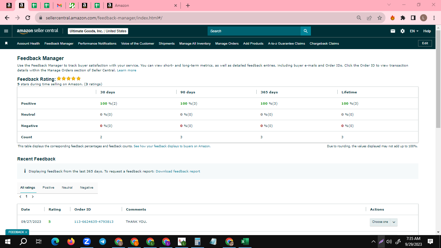Open the settings gear icon

[x=402, y=31]
